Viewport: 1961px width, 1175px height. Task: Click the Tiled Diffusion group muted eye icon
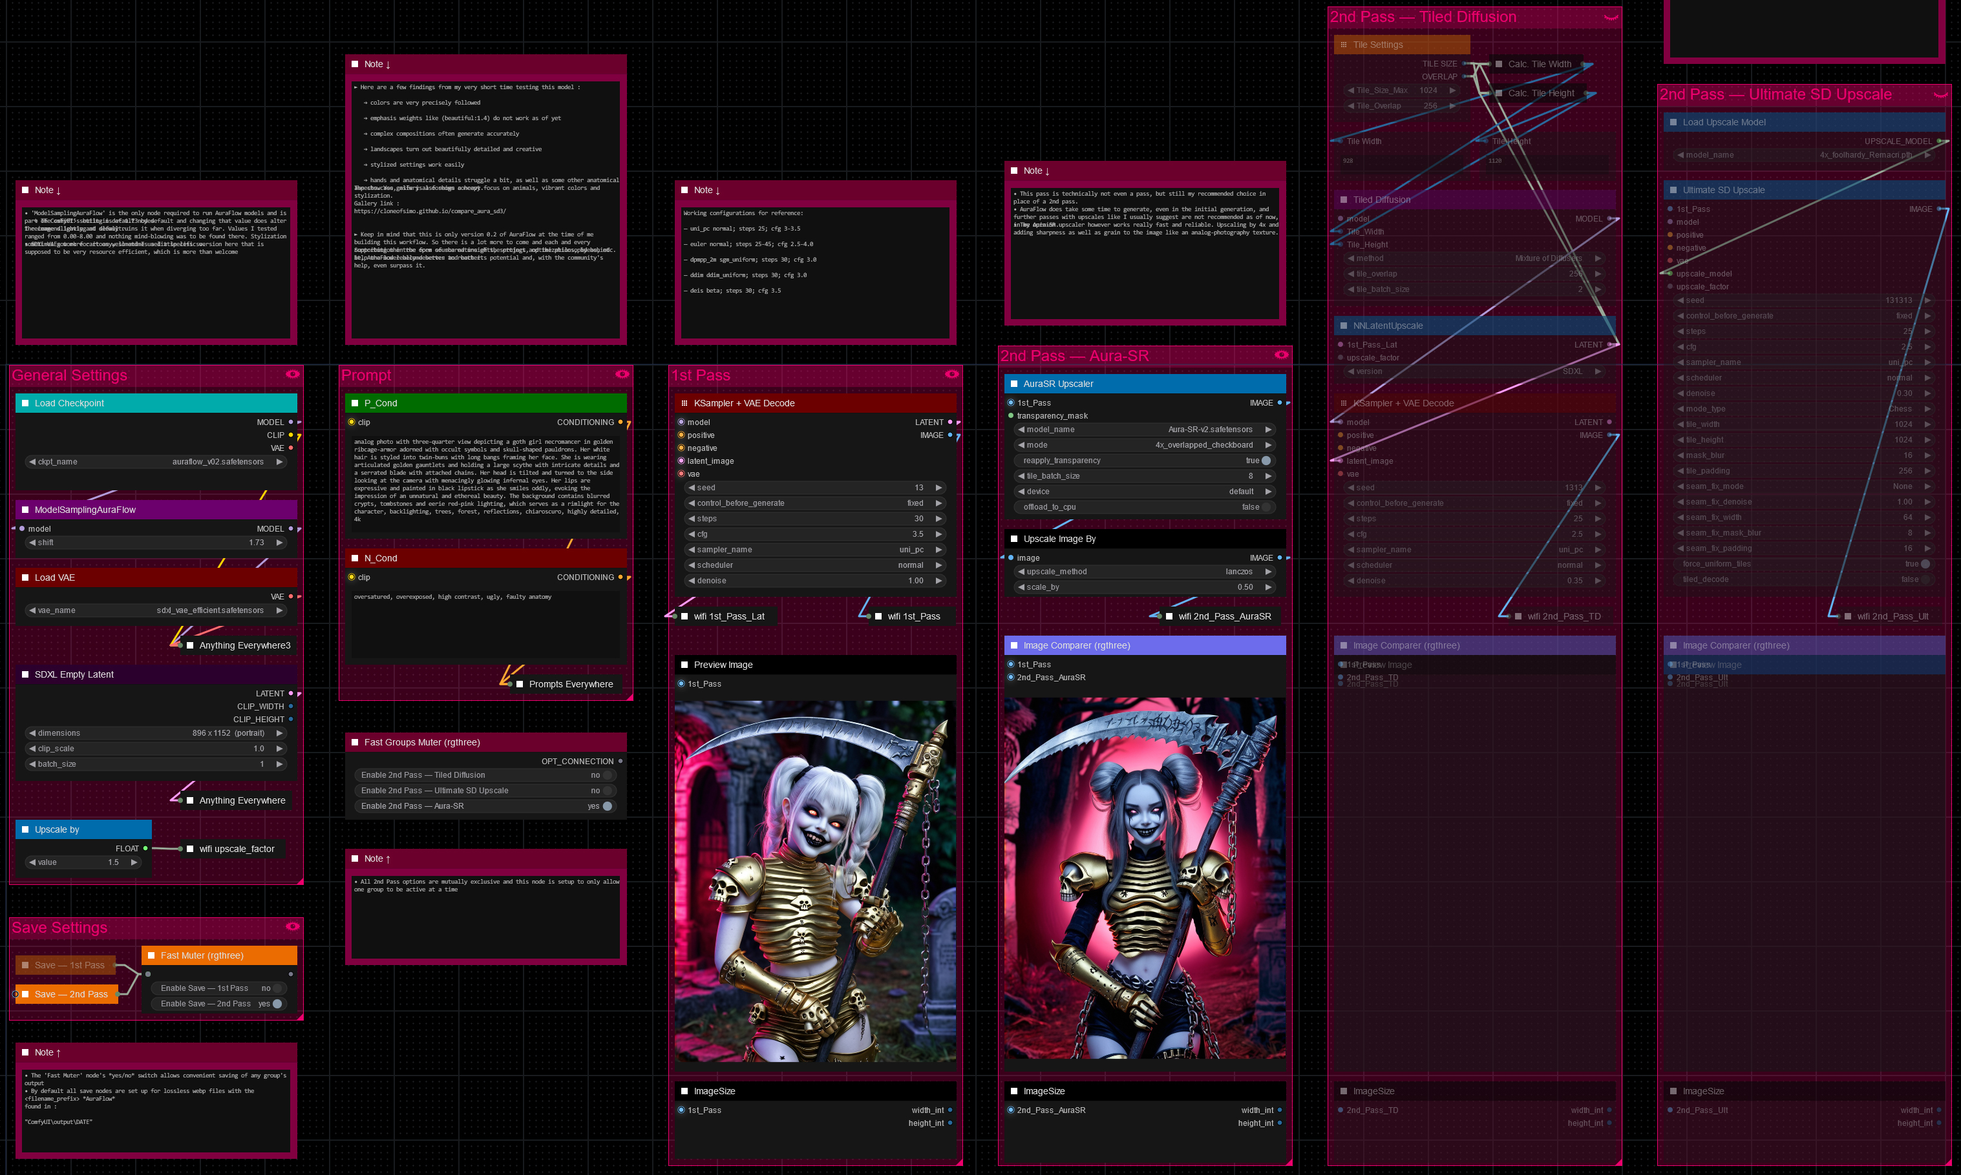tap(1610, 17)
